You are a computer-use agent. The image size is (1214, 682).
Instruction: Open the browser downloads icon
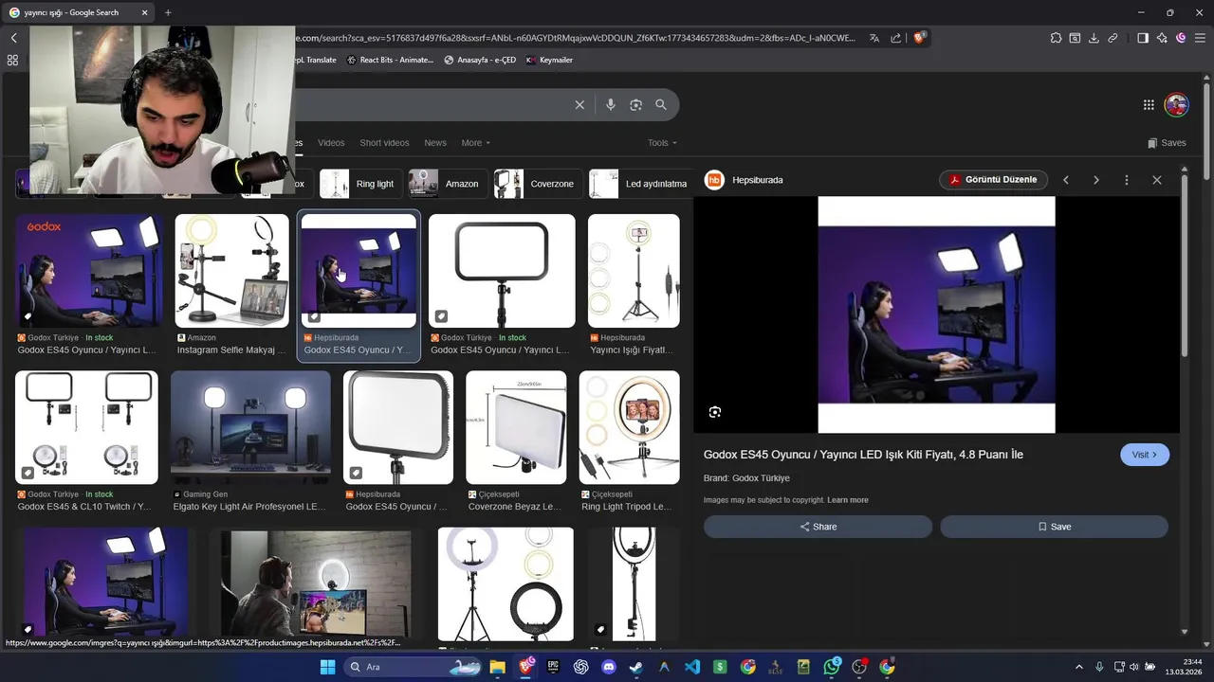(1094, 38)
